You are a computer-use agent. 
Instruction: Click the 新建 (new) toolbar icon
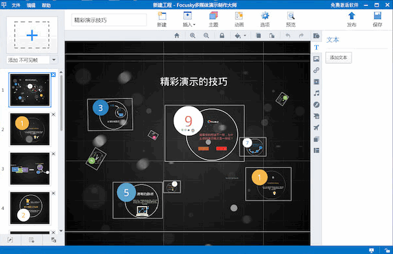[x=162, y=19]
